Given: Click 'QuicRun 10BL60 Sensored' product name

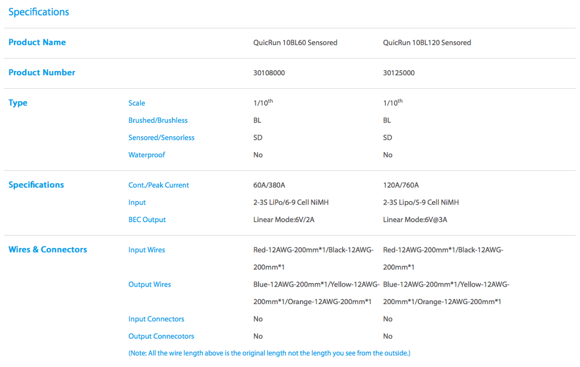Looking at the screenshot, I should click(295, 43).
